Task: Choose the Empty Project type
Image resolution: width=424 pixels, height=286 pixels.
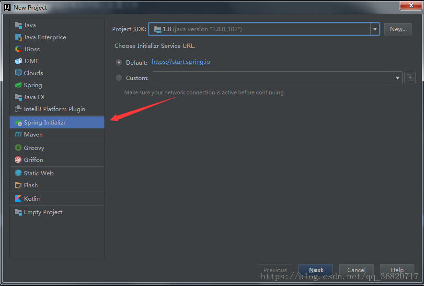Action: pyautogui.click(x=57, y=212)
